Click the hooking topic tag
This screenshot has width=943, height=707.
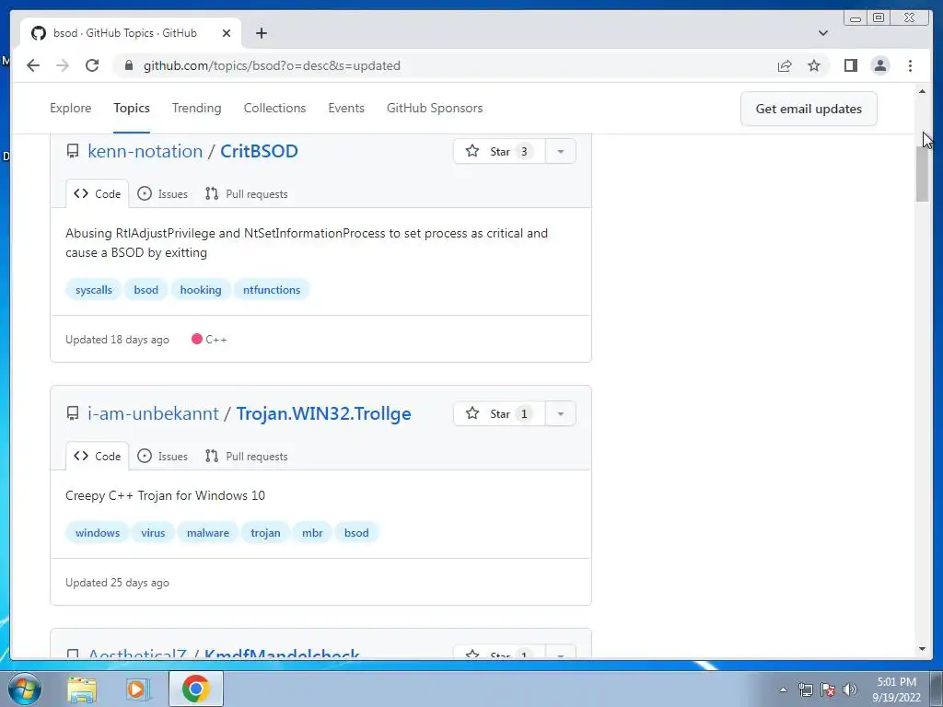pyautogui.click(x=201, y=290)
